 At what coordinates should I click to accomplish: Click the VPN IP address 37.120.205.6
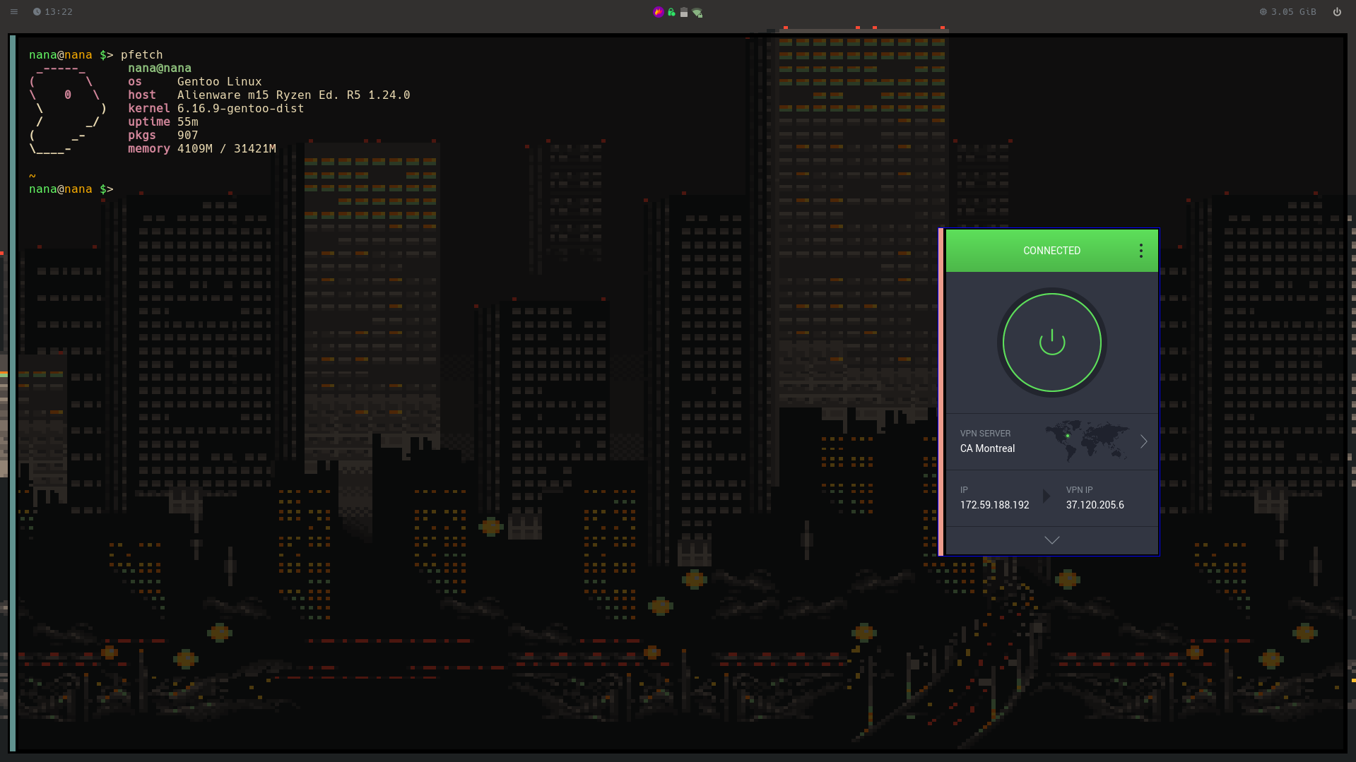[1095, 505]
